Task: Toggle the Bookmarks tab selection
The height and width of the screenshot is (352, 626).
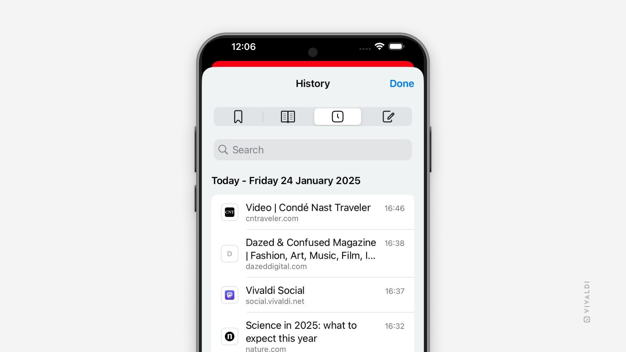Action: [238, 116]
